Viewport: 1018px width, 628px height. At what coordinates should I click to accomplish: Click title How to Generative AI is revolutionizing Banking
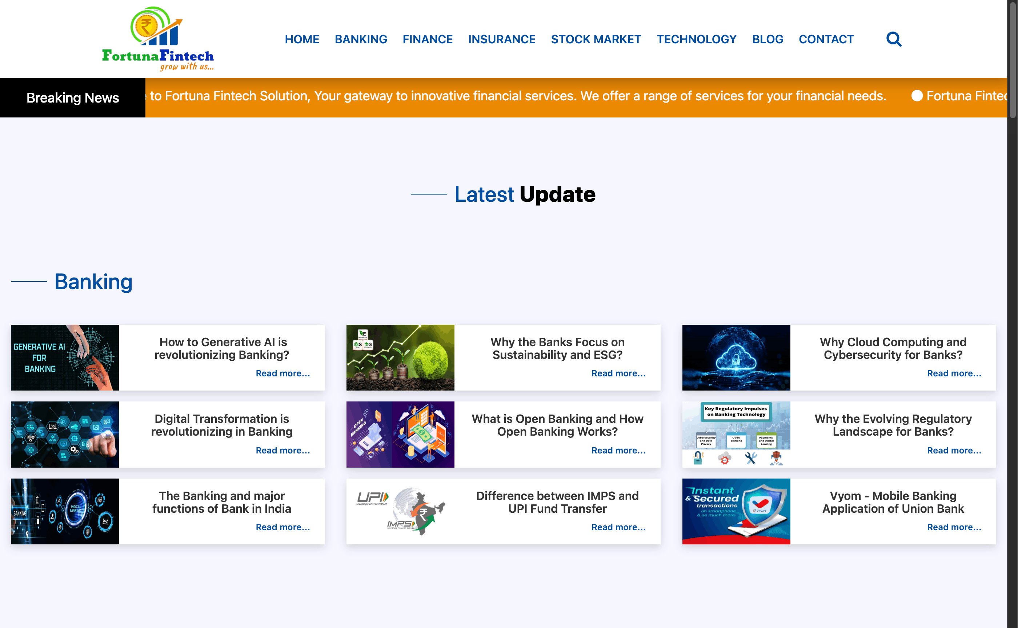222,348
